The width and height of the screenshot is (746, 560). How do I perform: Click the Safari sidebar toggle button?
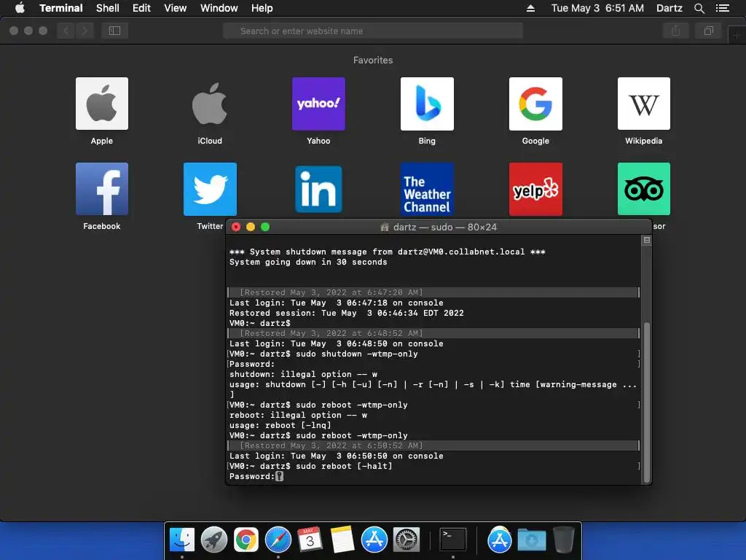coord(114,31)
